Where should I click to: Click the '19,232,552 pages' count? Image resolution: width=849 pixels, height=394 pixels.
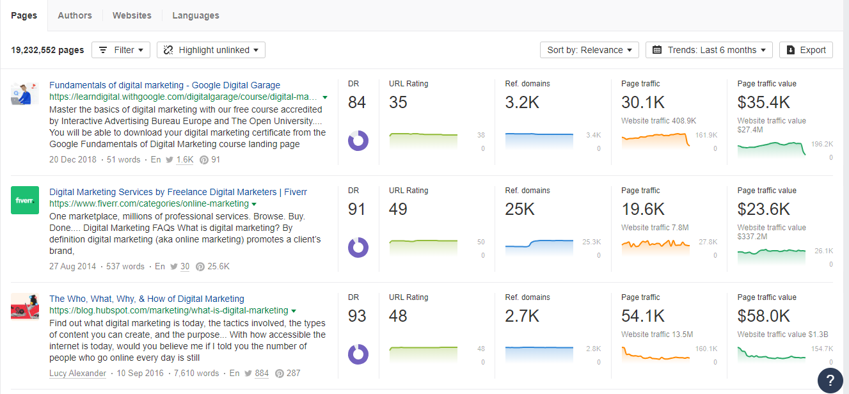coord(47,50)
